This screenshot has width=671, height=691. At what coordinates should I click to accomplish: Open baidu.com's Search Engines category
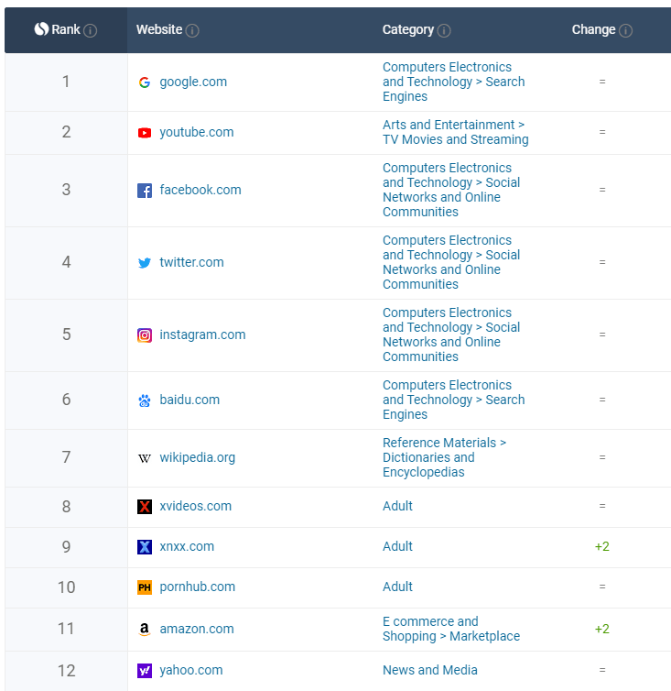pyautogui.click(x=453, y=400)
